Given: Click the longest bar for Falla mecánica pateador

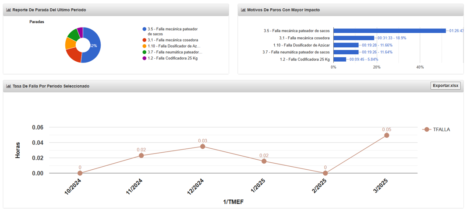Looking at the screenshot, I should (x=389, y=31).
